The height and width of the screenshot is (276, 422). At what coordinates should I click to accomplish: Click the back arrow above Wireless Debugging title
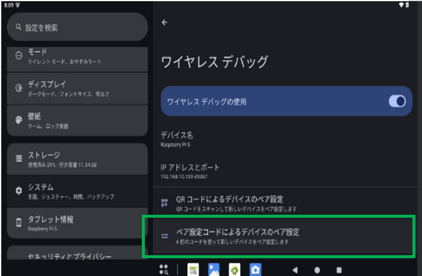(165, 23)
